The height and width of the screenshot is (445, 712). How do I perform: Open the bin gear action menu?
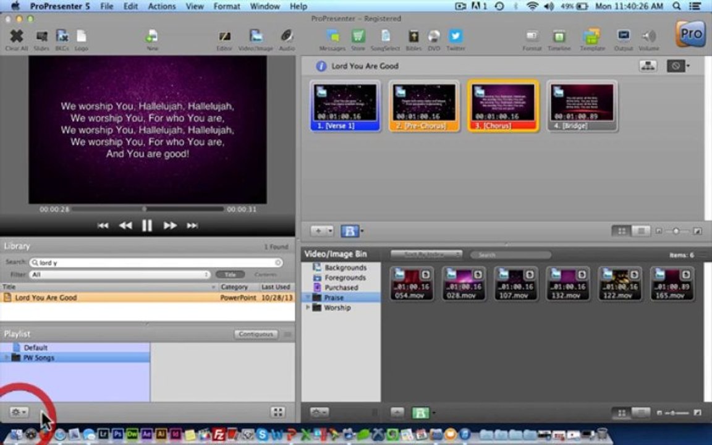319,413
